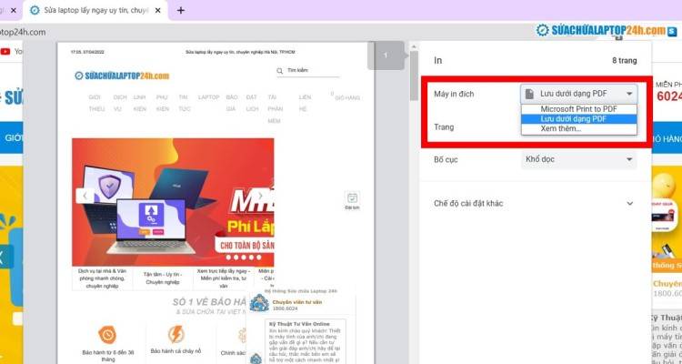Click the Bảo hành từ 6 đến 36 tháng icon
This screenshot has height=364, width=682.
click(107, 335)
